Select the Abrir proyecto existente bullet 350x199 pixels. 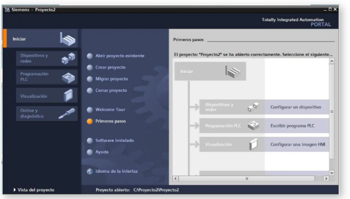point(90,56)
